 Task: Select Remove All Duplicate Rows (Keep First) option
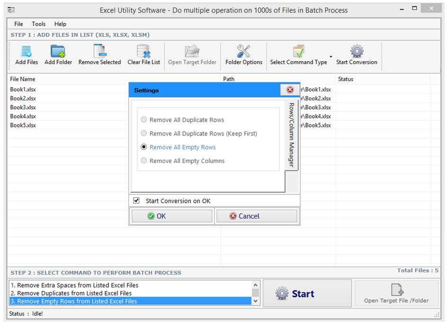coord(143,133)
